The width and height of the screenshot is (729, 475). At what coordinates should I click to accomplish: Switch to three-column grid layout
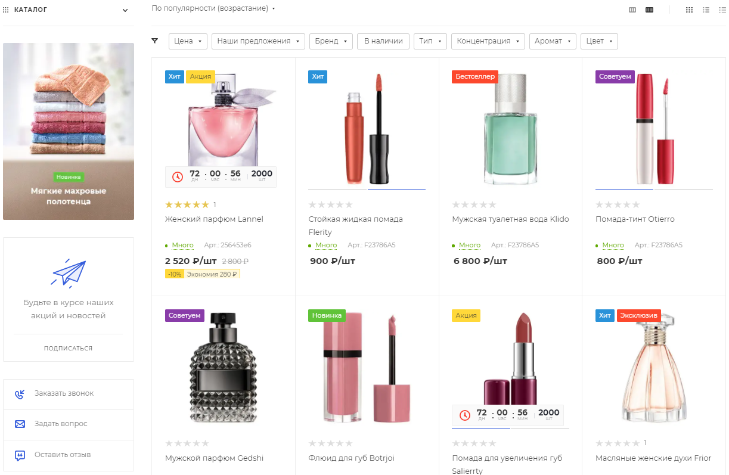click(x=632, y=10)
